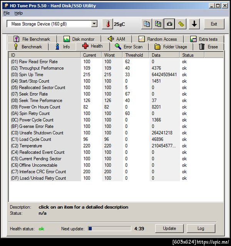This screenshot has width=231, height=246.
Task: Select the Seek Time Performance row
Action: [x=116, y=100]
